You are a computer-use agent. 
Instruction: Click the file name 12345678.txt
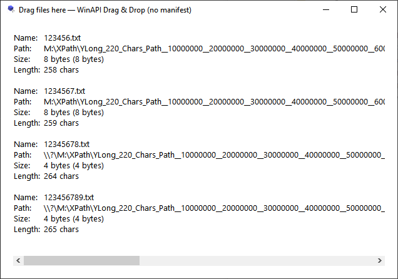click(x=66, y=145)
